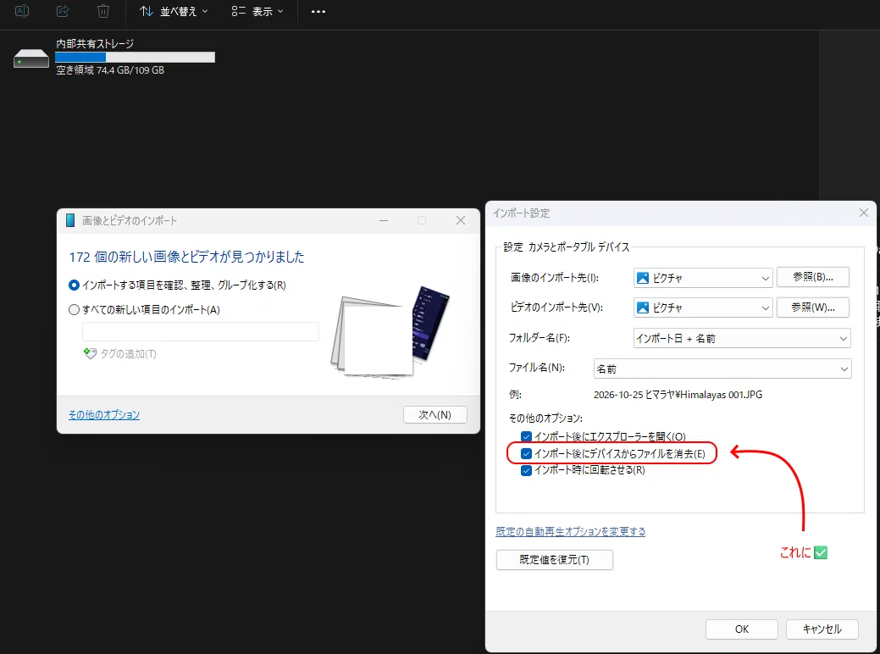The image size is (880, 654).
Task: Click 参照(W)... browse button
Action: tap(812, 307)
